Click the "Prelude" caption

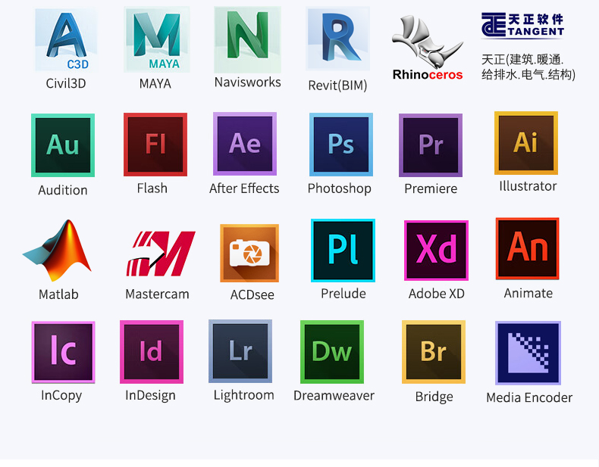(343, 294)
